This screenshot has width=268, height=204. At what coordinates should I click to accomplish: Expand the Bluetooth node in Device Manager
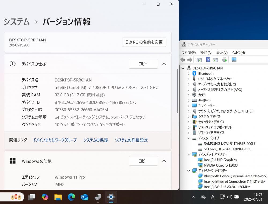tap(188, 74)
